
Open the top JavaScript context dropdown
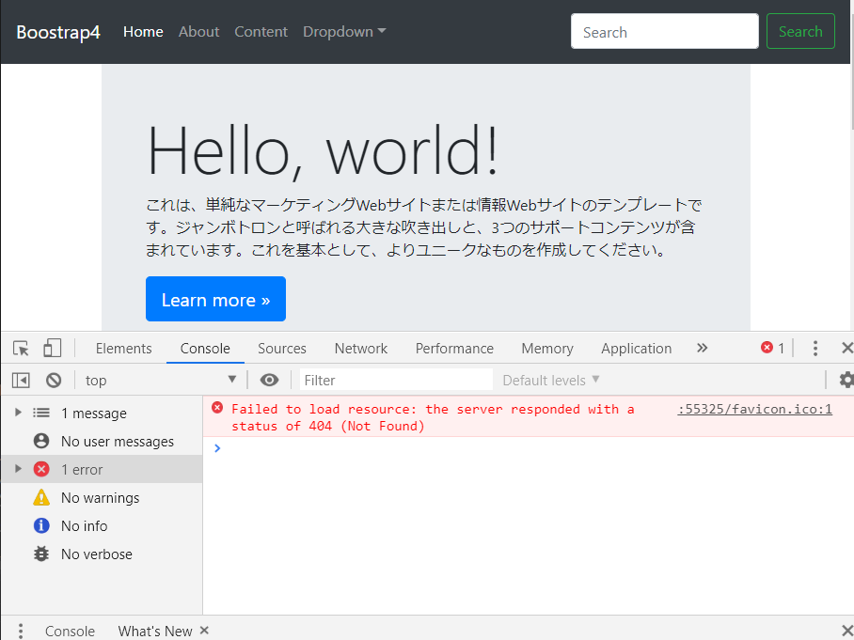160,380
